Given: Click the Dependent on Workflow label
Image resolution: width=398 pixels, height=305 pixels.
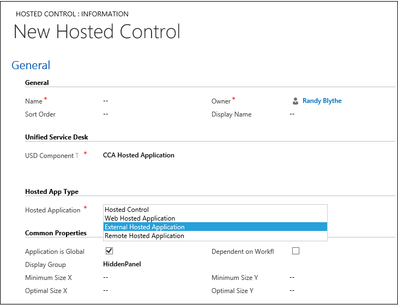Looking at the screenshot, I should click(x=243, y=252).
